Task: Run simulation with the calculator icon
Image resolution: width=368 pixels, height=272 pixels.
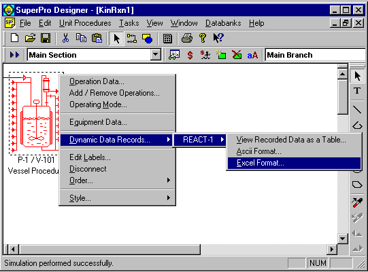Action: point(167,39)
